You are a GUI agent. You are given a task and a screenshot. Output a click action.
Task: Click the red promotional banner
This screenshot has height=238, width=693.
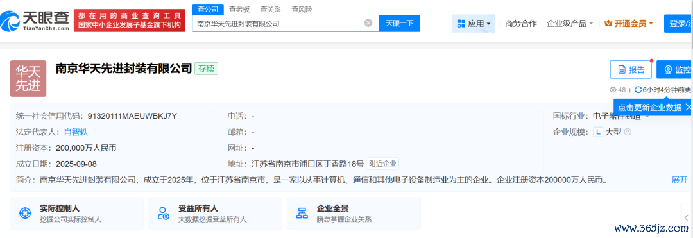click(129, 21)
